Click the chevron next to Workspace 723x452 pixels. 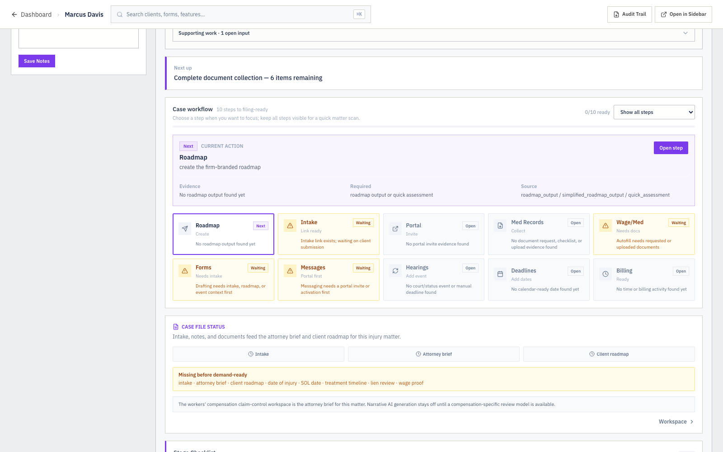point(692,422)
